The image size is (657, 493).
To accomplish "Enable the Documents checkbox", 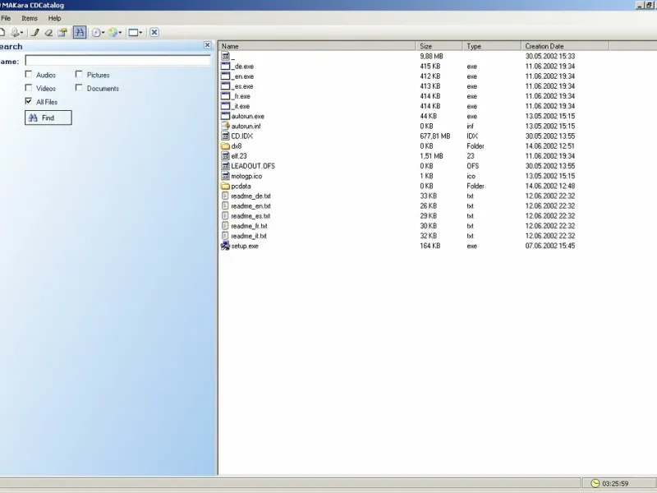I will (79, 88).
